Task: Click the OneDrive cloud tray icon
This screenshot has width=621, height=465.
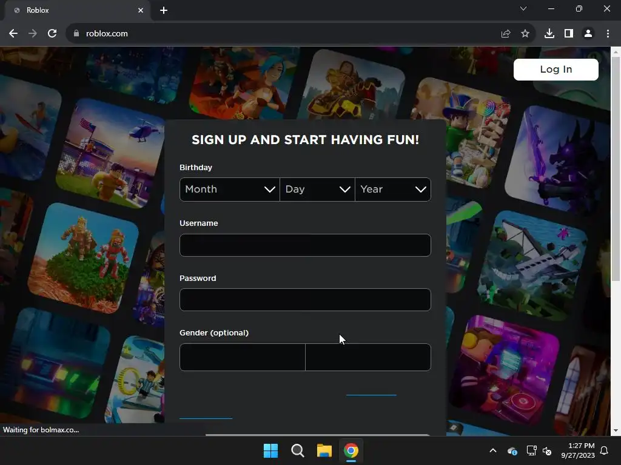Action: pyautogui.click(x=512, y=450)
